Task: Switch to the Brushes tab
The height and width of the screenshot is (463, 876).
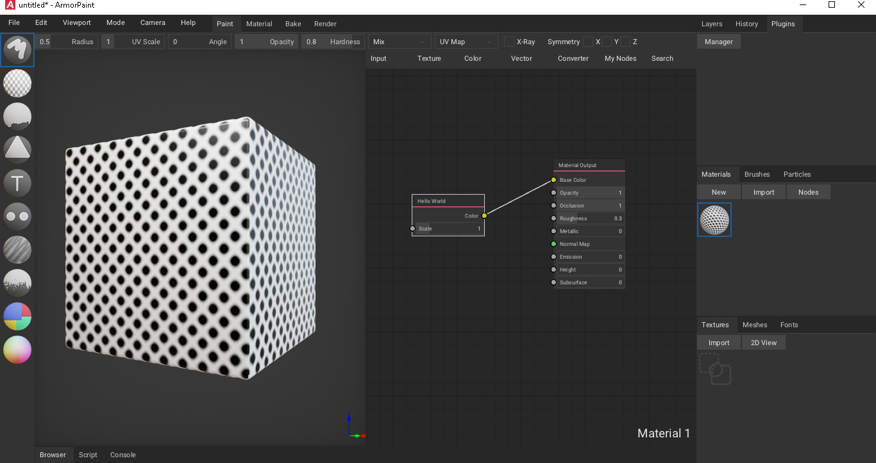Action: (x=757, y=174)
